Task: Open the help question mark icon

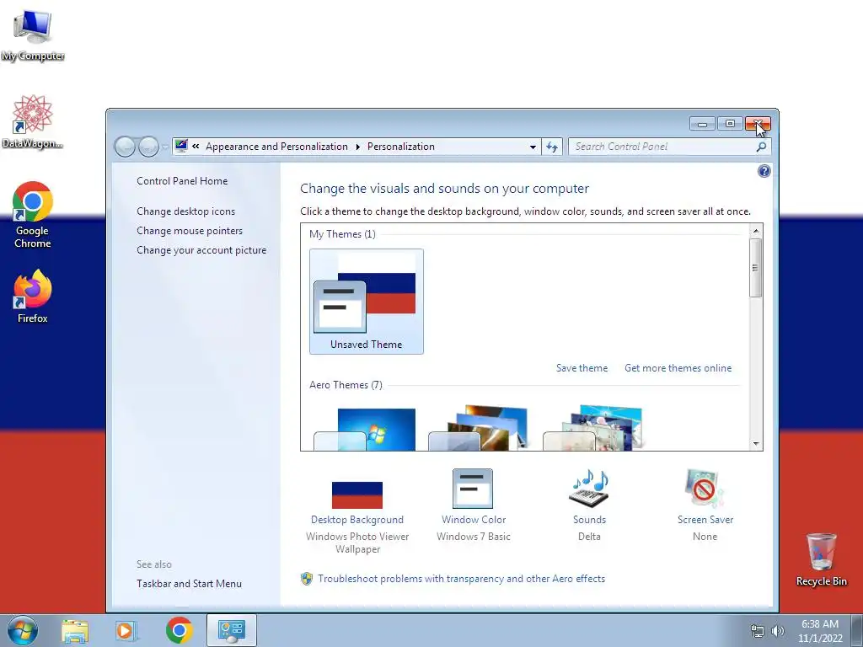Action: click(764, 171)
